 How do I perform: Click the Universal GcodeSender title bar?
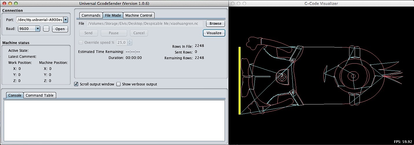point(114,3)
